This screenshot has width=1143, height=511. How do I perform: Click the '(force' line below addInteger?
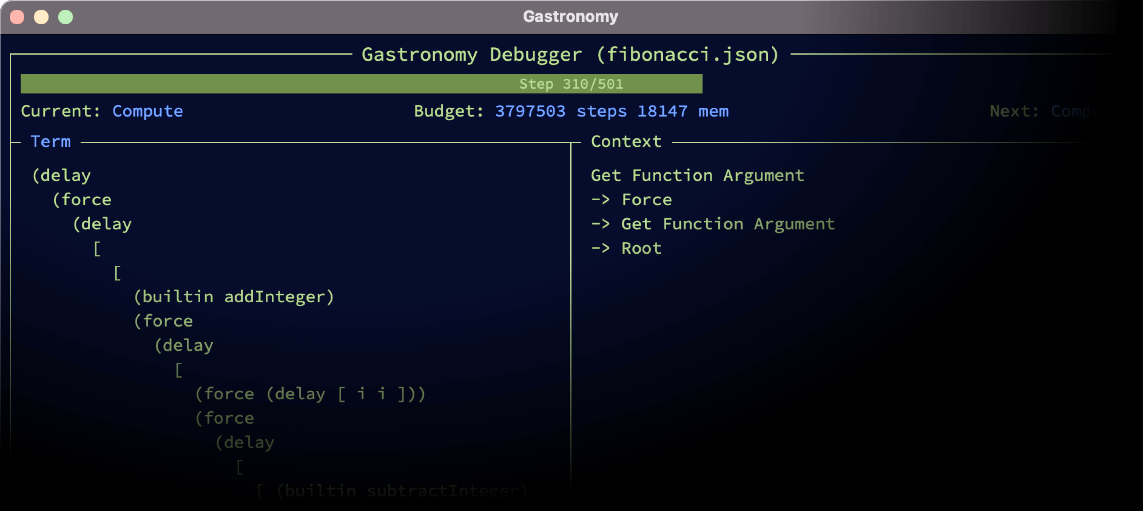[x=163, y=321]
